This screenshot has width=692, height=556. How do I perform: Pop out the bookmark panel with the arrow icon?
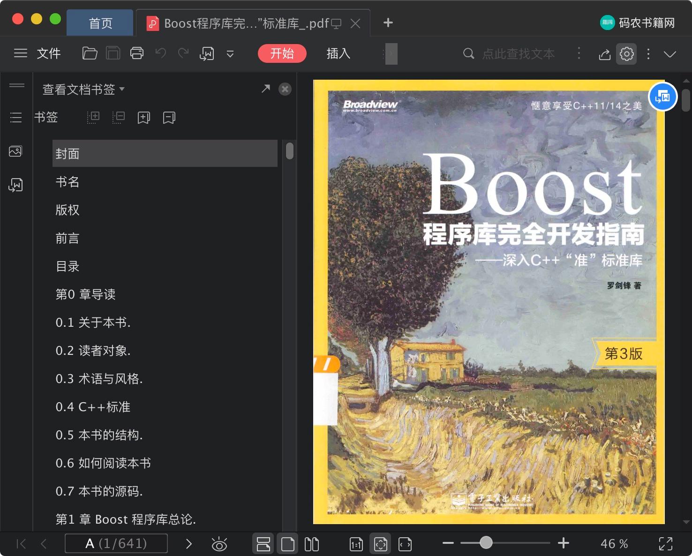point(266,88)
